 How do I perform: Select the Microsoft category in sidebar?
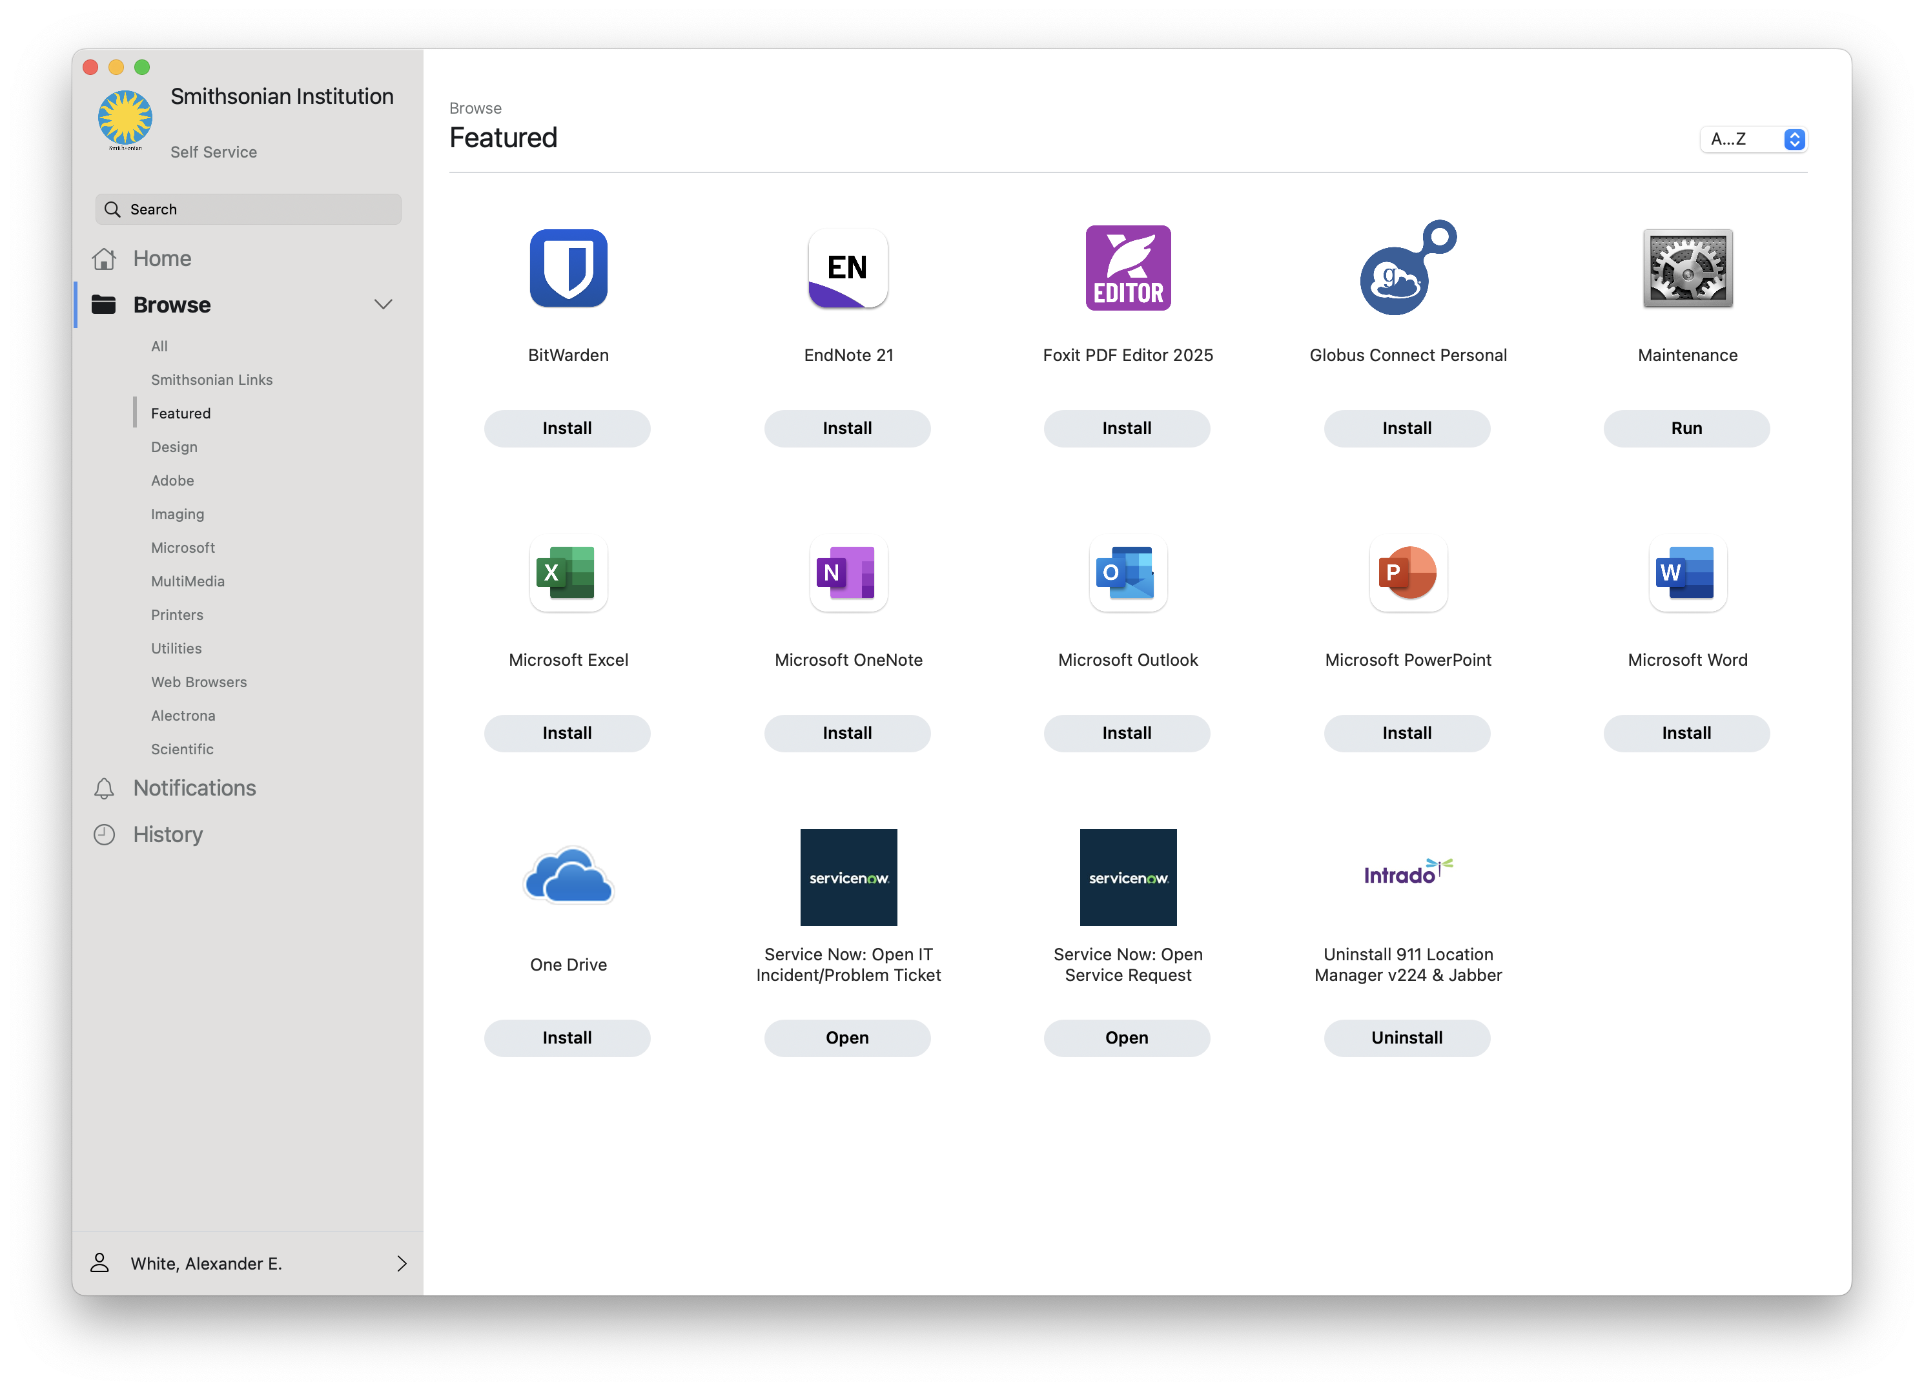click(x=182, y=548)
